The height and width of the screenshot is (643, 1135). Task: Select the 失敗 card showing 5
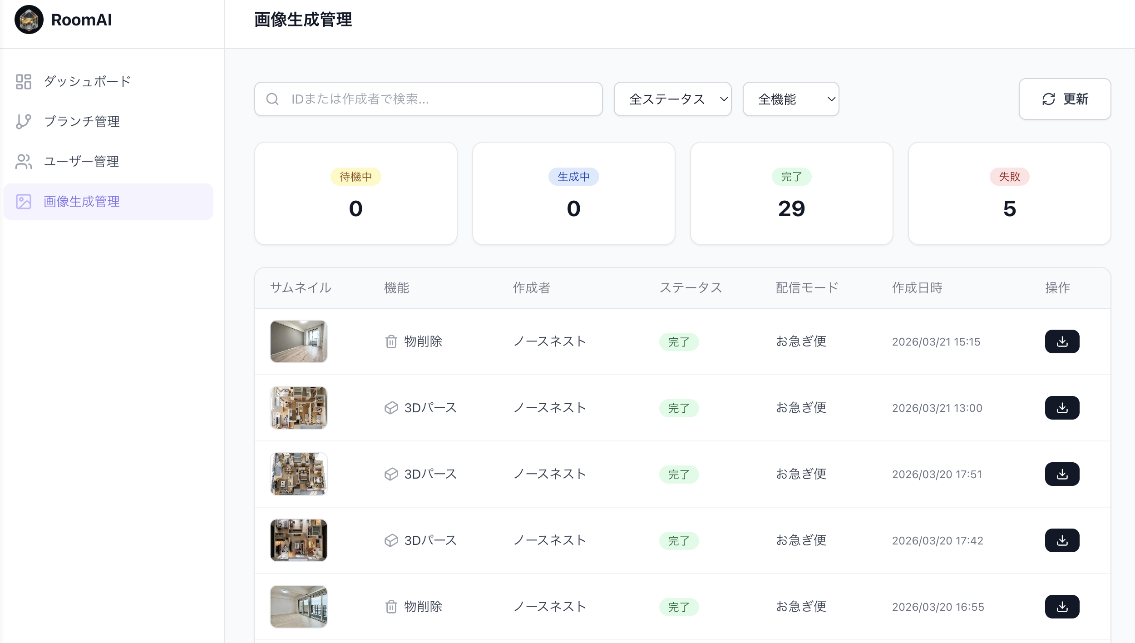(1009, 193)
